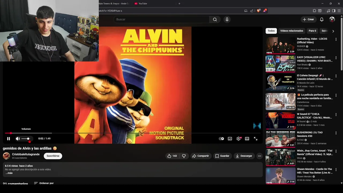
Task: Click the cast media icon in address bar
Action: point(246,11)
